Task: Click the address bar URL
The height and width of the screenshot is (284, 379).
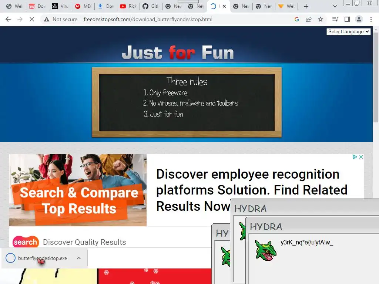Action: (148, 19)
